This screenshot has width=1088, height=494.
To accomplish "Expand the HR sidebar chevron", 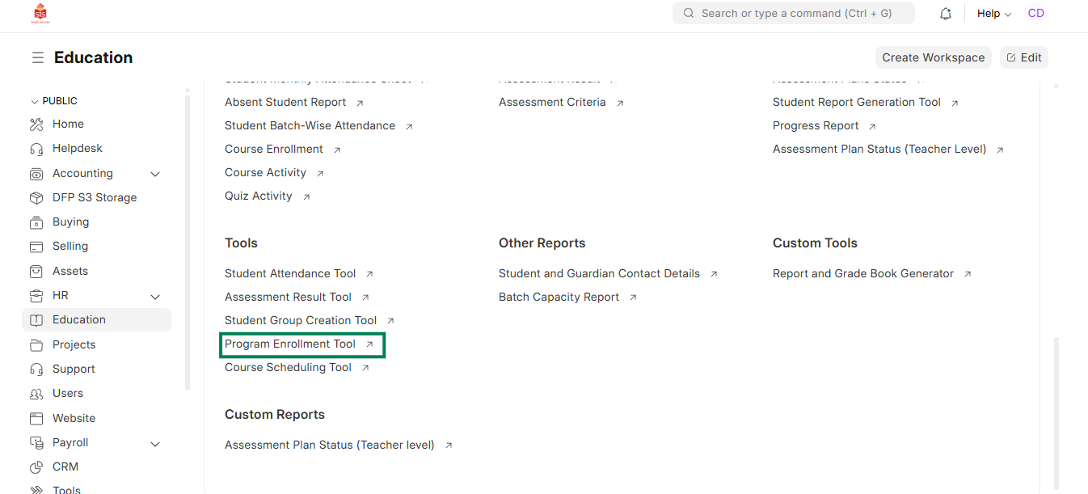I will 155,297.
